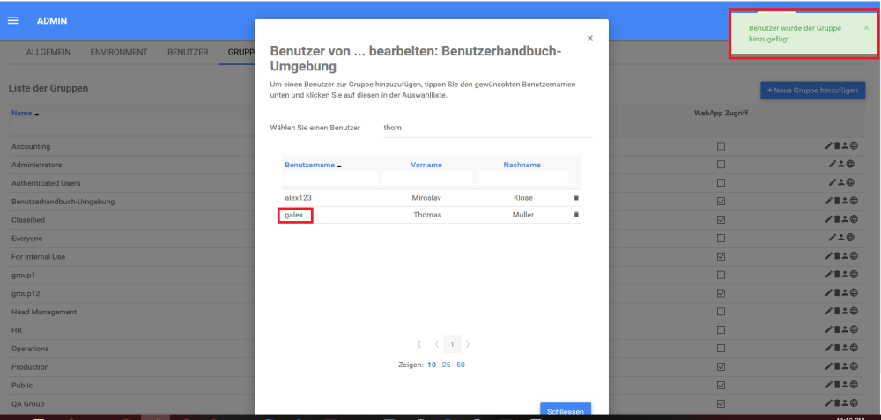Show 25 entries per page
The width and height of the screenshot is (881, 420).
(446, 365)
